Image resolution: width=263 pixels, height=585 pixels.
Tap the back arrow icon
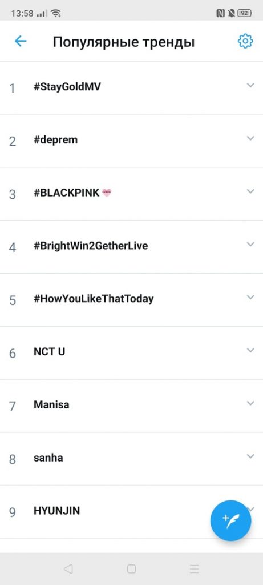click(x=20, y=41)
